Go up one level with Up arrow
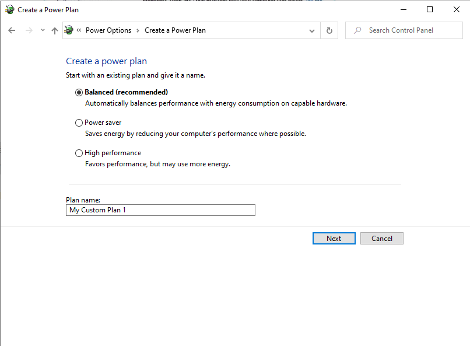 pyautogui.click(x=55, y=30)
